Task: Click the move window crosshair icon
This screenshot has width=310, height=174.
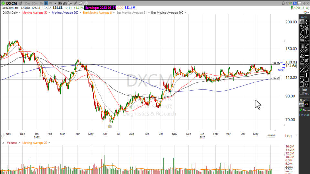Action: click(304, 3)
